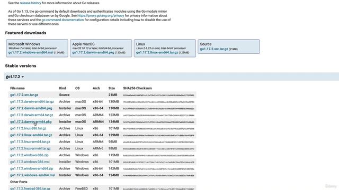
Task: Click the Source kind cell in src.tar.gz row
Action: 64,95
